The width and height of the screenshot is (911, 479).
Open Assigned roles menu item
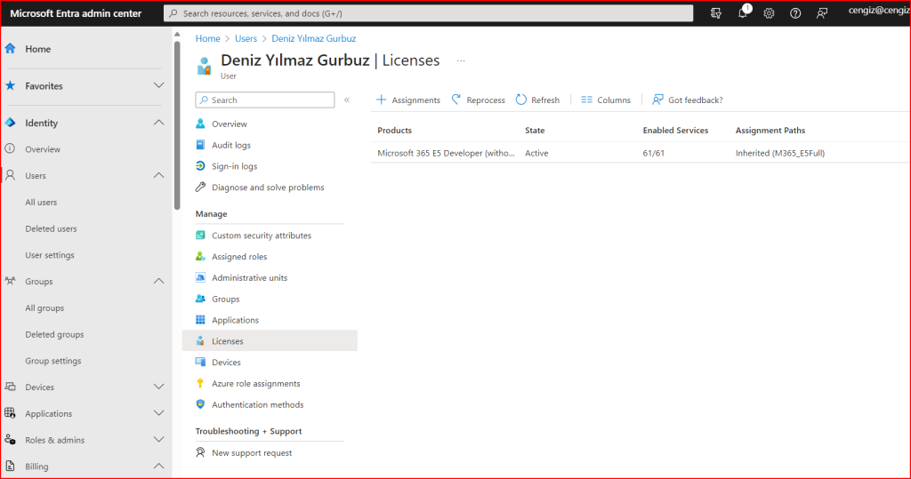(238, 257)
